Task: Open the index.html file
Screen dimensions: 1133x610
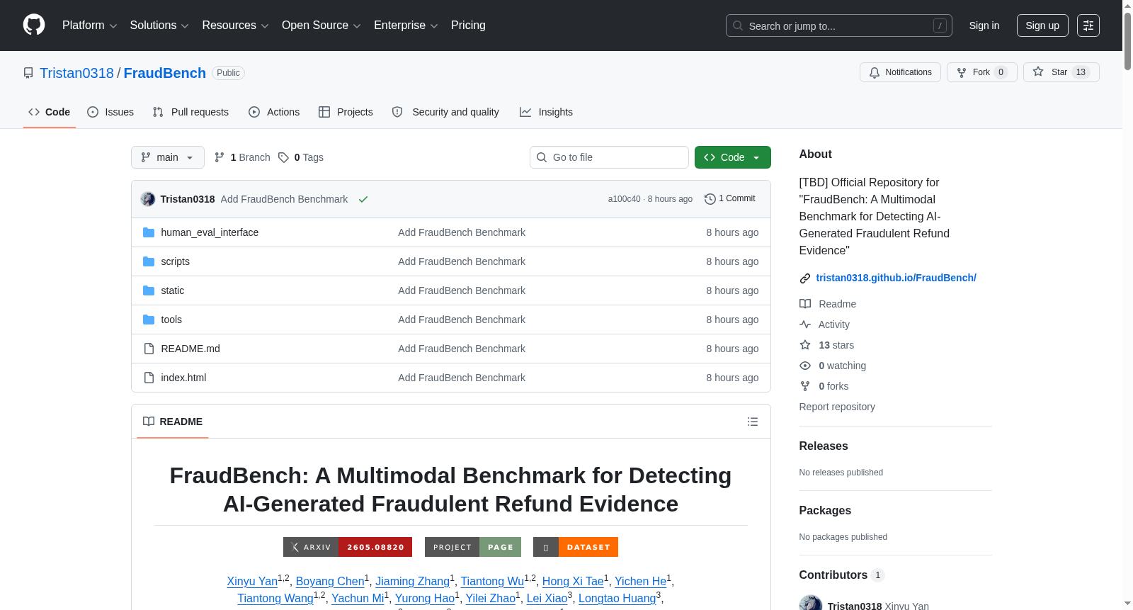Action: (183, 378)
